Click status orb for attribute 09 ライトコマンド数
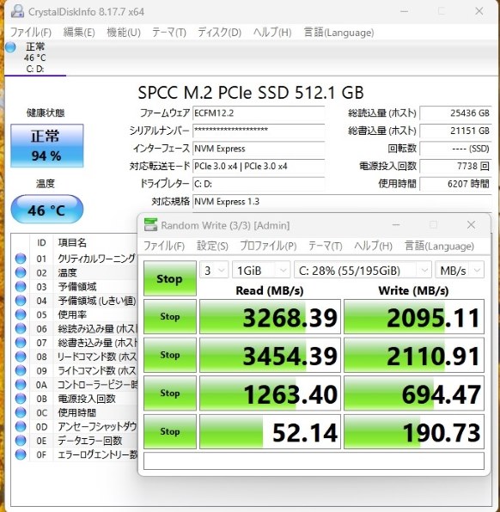The image size is (500, 512). 21,370
